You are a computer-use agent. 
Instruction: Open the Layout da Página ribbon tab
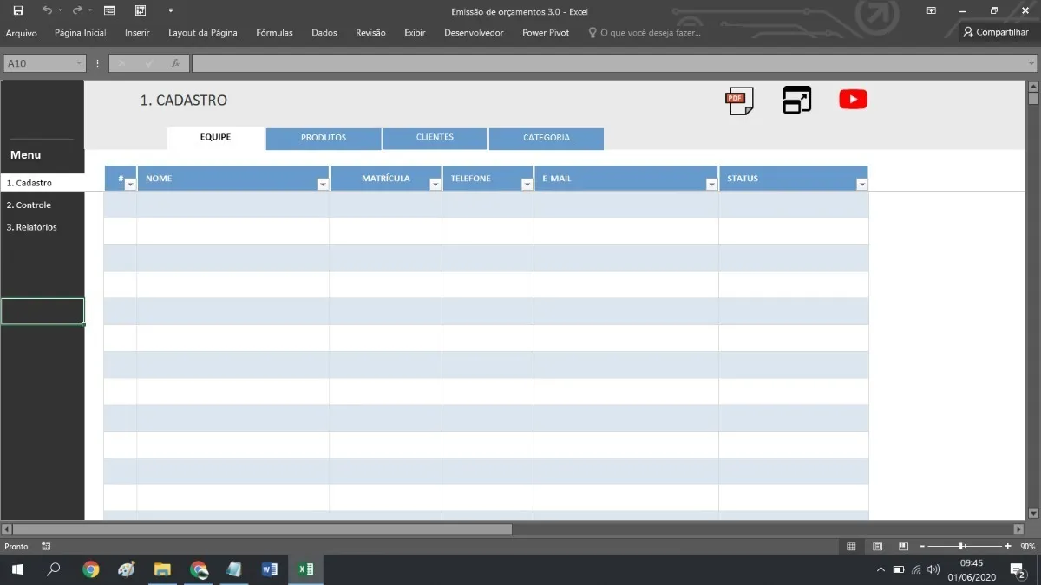(203, 33)
